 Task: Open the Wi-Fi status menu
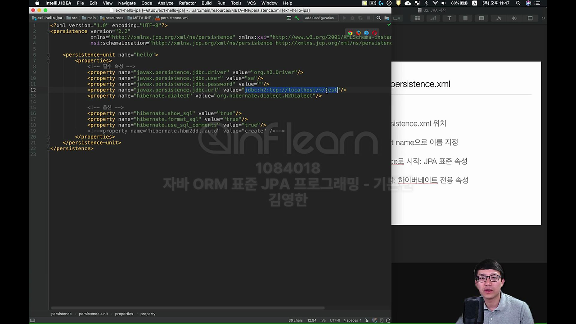[435, 3]
